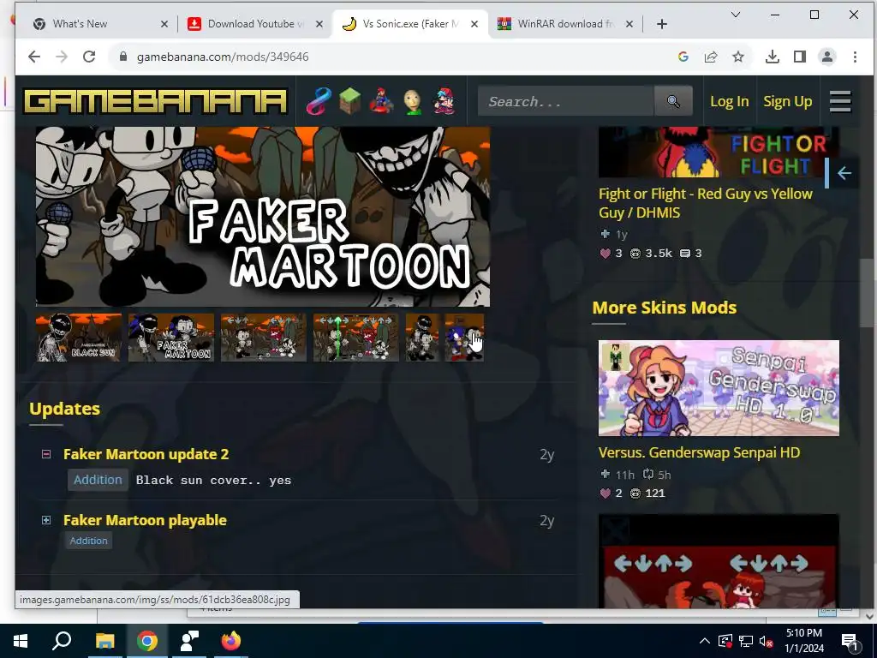The height and width of the screenshot is (658, 877).
Task: Open the Faker Martoon update 2 title
Action: [x=146, y=454]
